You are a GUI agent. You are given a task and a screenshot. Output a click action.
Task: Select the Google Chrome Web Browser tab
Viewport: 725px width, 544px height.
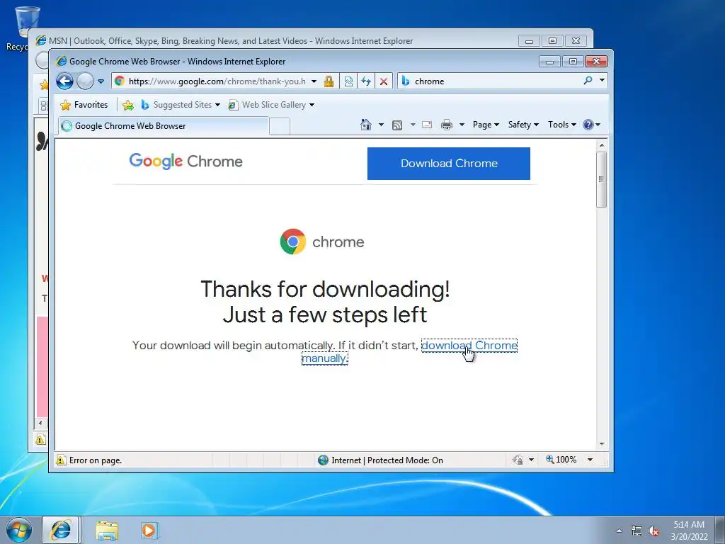coord(163,126)
